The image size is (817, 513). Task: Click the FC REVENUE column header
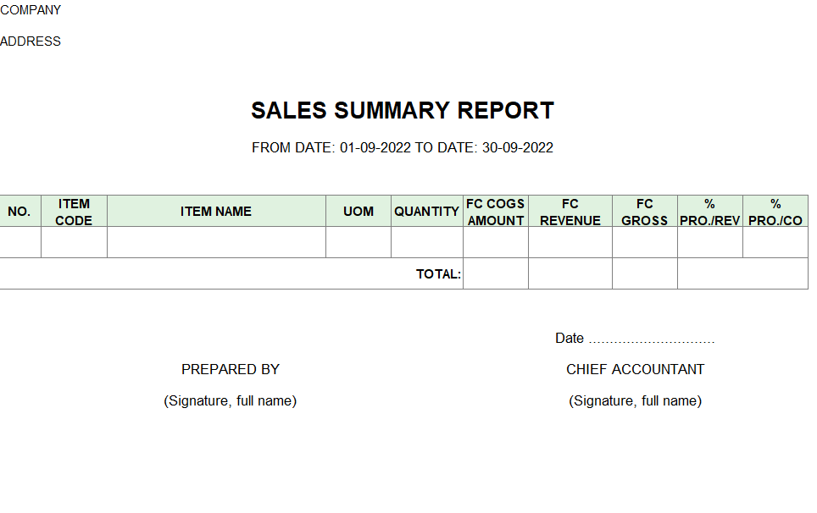click(570, 212)
